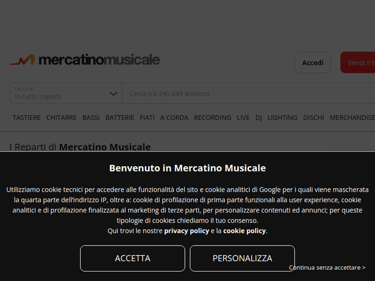
Task: Open the CHITARRE category
Action: coord(61,118)
